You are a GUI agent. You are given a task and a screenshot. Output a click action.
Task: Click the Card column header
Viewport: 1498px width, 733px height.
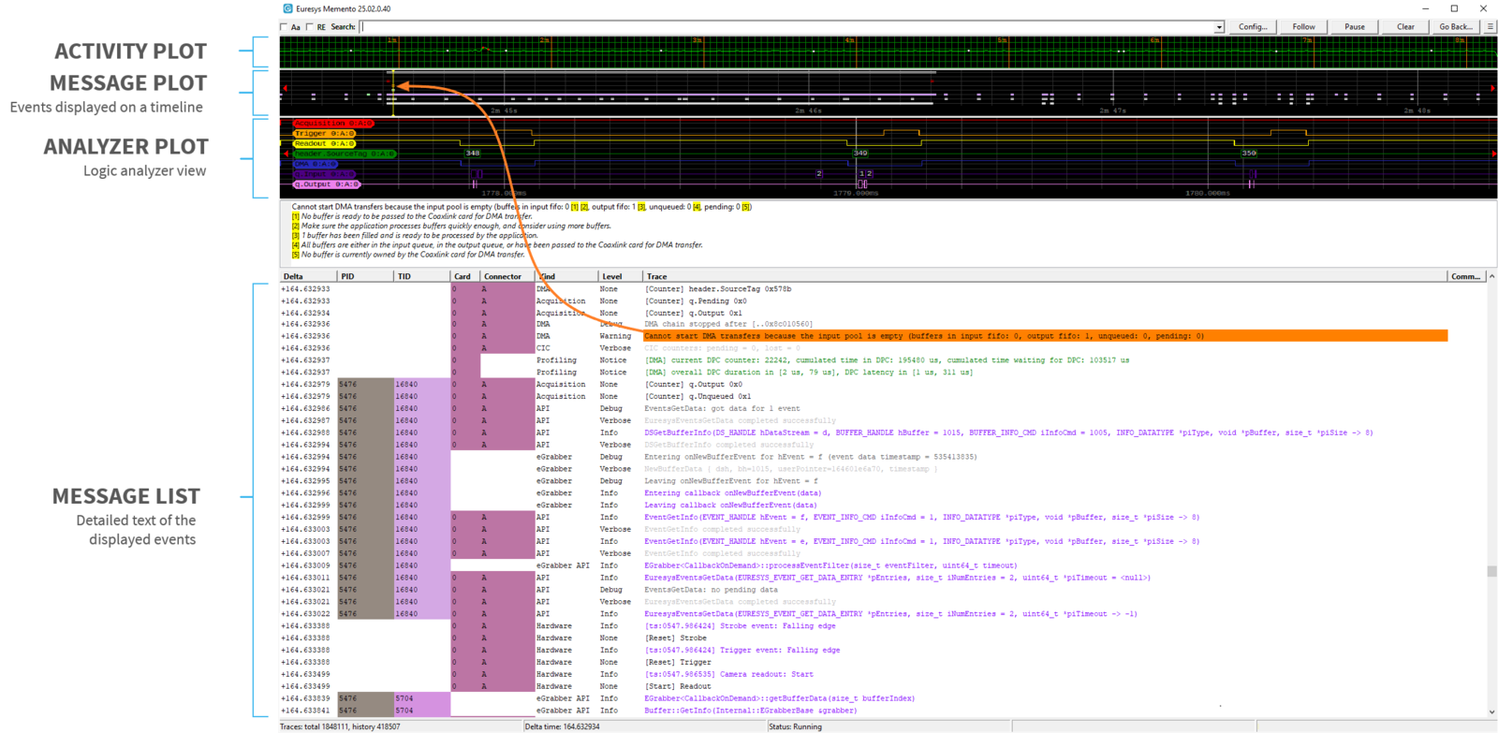[465, 276]
